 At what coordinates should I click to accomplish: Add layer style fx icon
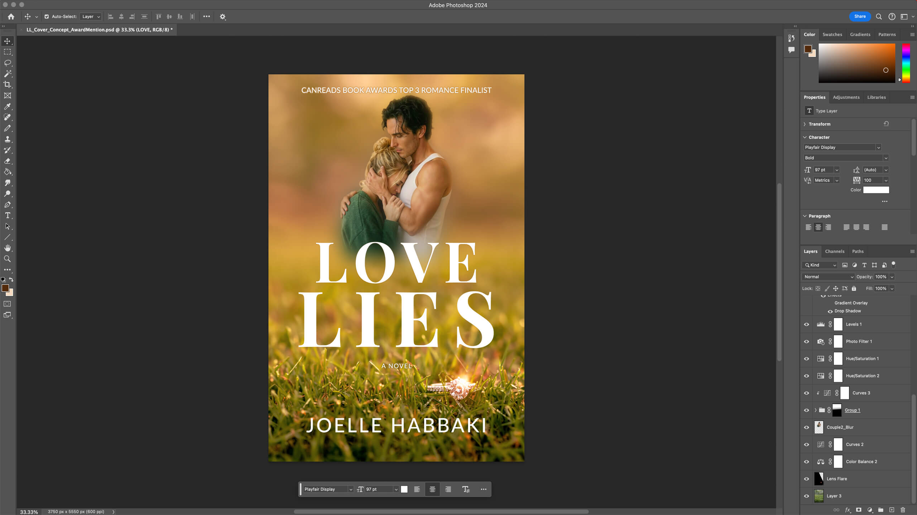coord(848,510)
